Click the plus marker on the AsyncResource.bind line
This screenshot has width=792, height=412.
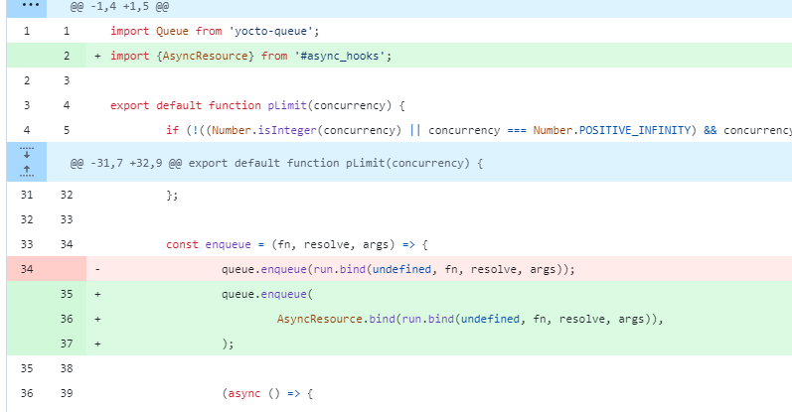coord(97,319)
